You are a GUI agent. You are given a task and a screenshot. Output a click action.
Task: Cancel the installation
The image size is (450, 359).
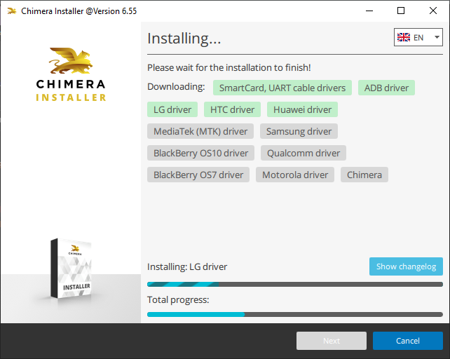[x=407, y=341]
